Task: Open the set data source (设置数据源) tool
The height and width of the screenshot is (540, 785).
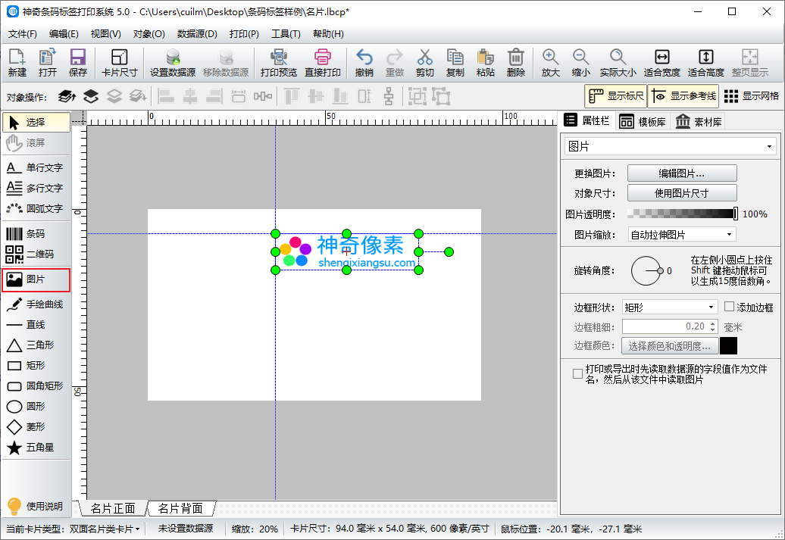Action: coord(173,63)
